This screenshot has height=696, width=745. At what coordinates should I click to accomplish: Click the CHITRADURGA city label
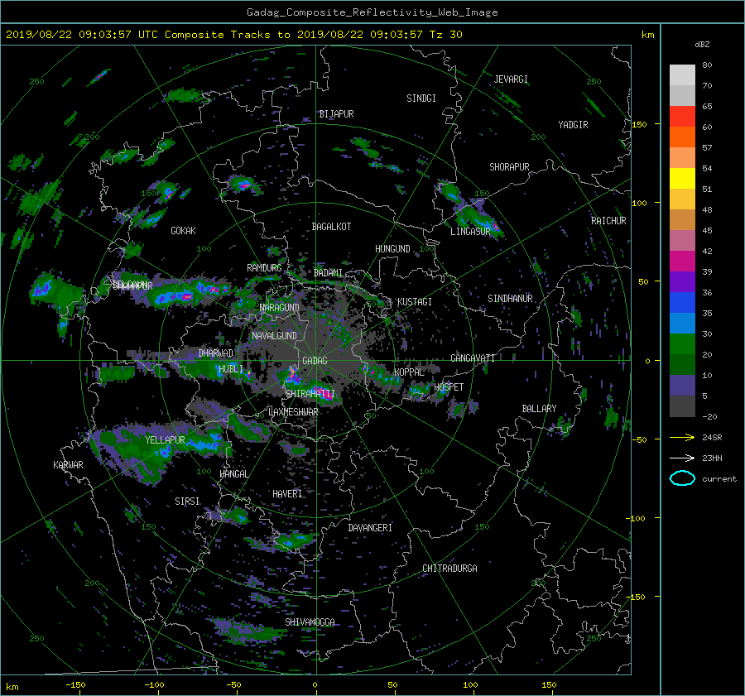coord(449,569)
